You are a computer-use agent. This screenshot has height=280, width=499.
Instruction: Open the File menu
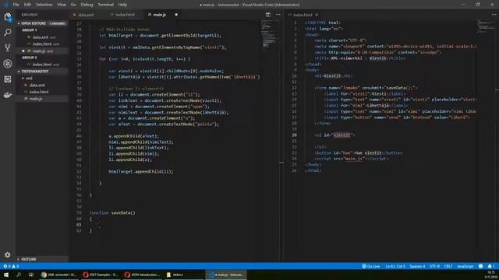coord(16,5)
